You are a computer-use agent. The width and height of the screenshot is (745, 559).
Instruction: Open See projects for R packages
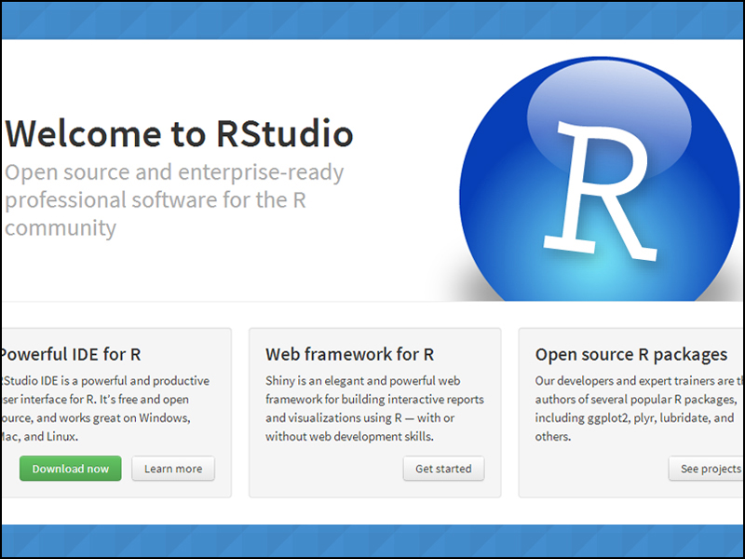click(707, 469)
